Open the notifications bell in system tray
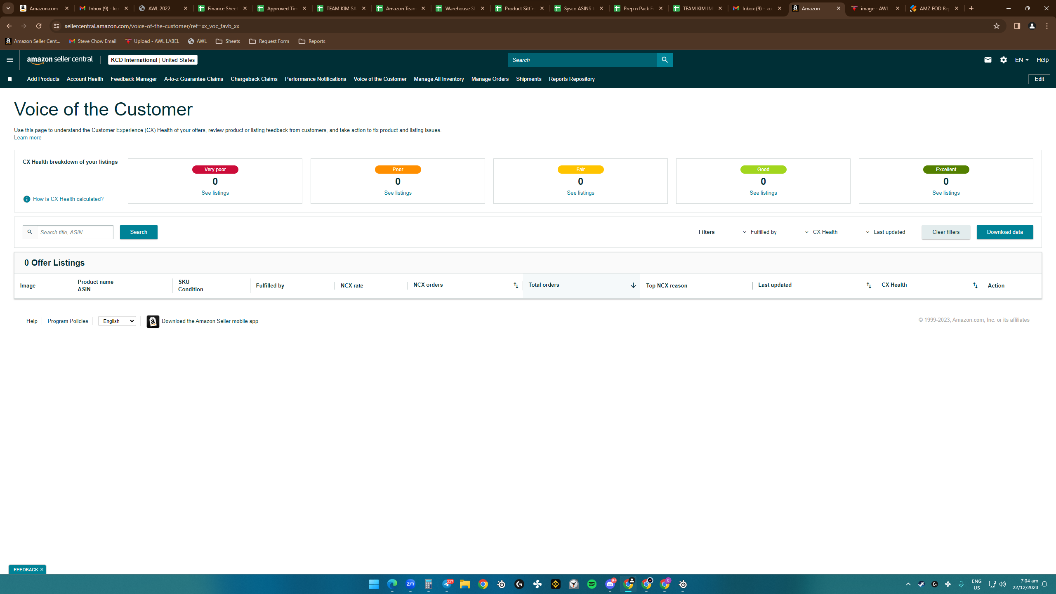This screenshot has width=1056, height=594. click(1045, 584)
